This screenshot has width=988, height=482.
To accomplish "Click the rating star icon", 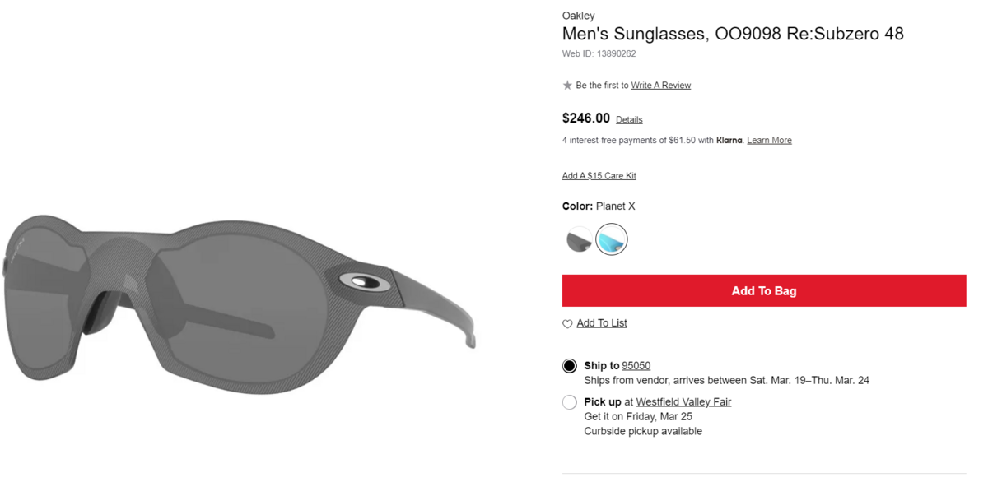I will [567, 86].
